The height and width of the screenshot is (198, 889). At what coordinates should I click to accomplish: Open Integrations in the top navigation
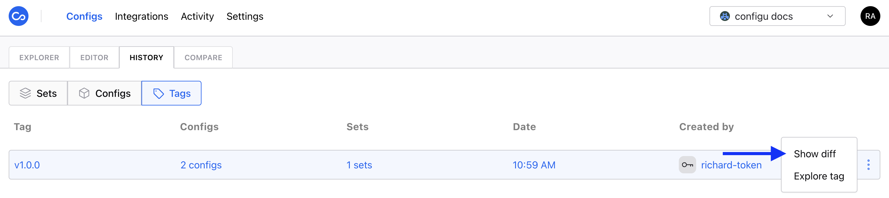point(141,16)
